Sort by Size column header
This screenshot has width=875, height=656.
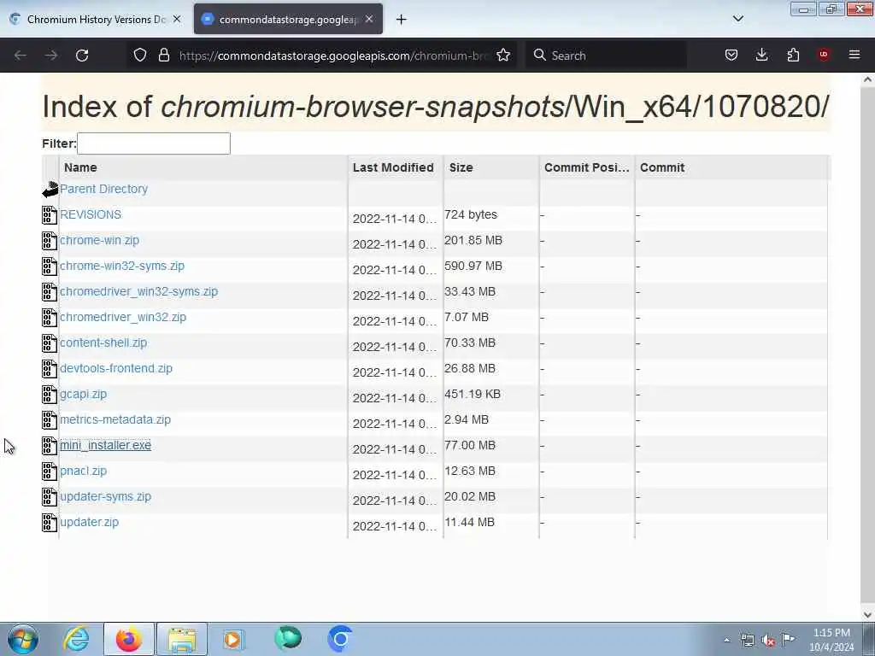tap(461, 167)
